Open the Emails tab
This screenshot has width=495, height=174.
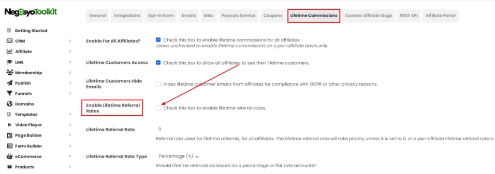coord(189,15)
